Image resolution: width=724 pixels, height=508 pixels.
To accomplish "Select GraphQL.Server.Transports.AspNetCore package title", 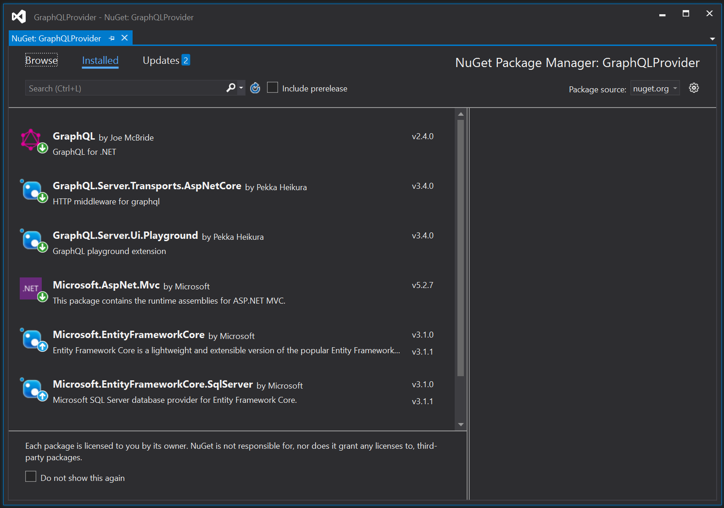I will pyautogui.click(x=147, y=186).
